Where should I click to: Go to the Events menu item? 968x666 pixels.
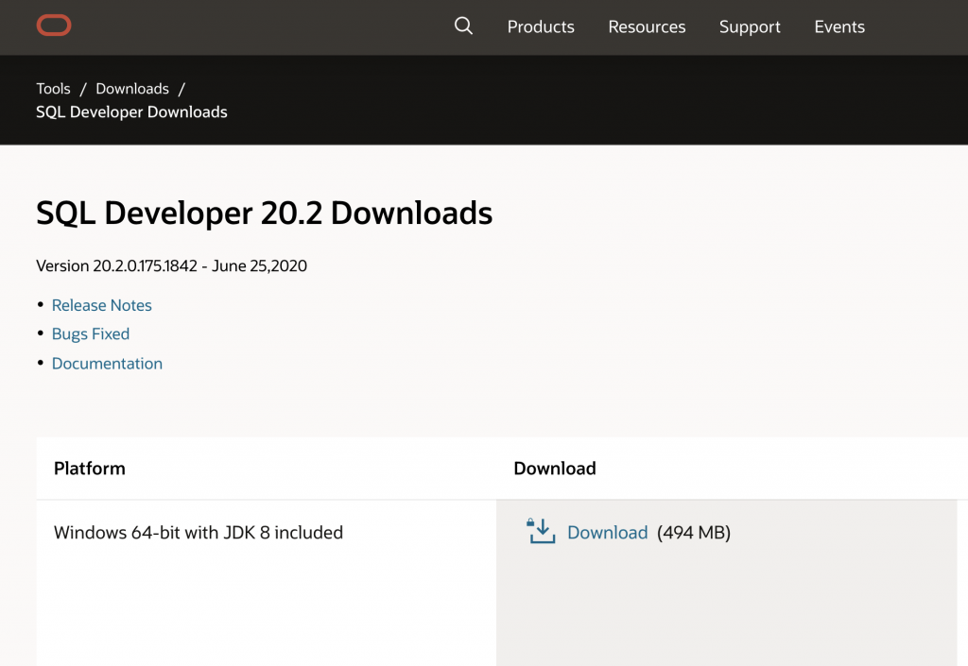click(x=839, y=27)
